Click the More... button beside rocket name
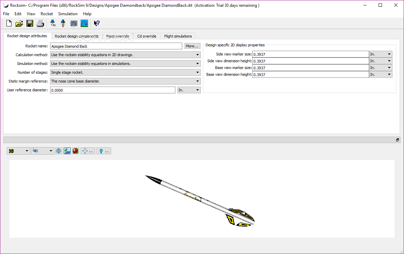404x254 pixels. tap(192, 46)
